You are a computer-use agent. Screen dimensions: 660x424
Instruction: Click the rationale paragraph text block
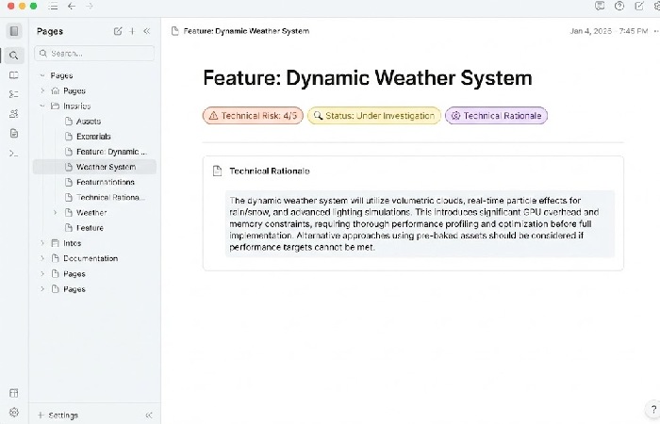pyautogui.click(x=420, y=223)
